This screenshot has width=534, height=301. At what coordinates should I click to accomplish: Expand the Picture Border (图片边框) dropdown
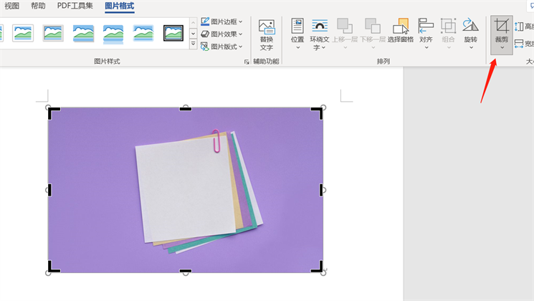tap(222, 22)
